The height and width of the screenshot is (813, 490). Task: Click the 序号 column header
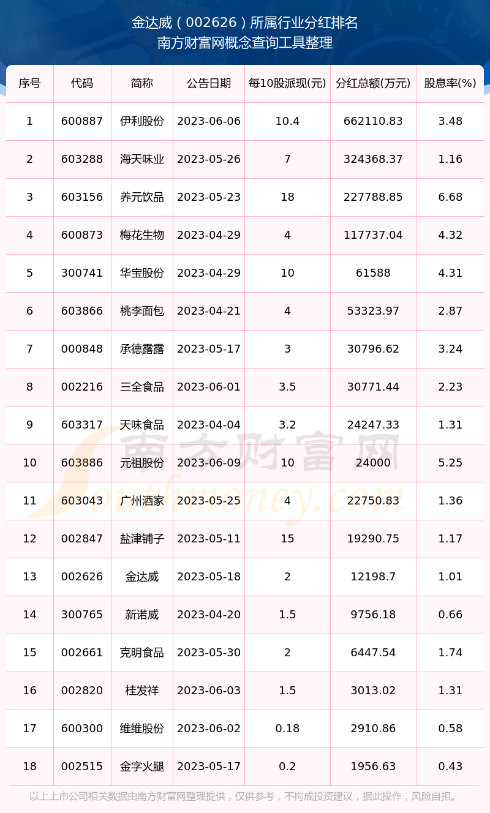click(x=29, y=83)
